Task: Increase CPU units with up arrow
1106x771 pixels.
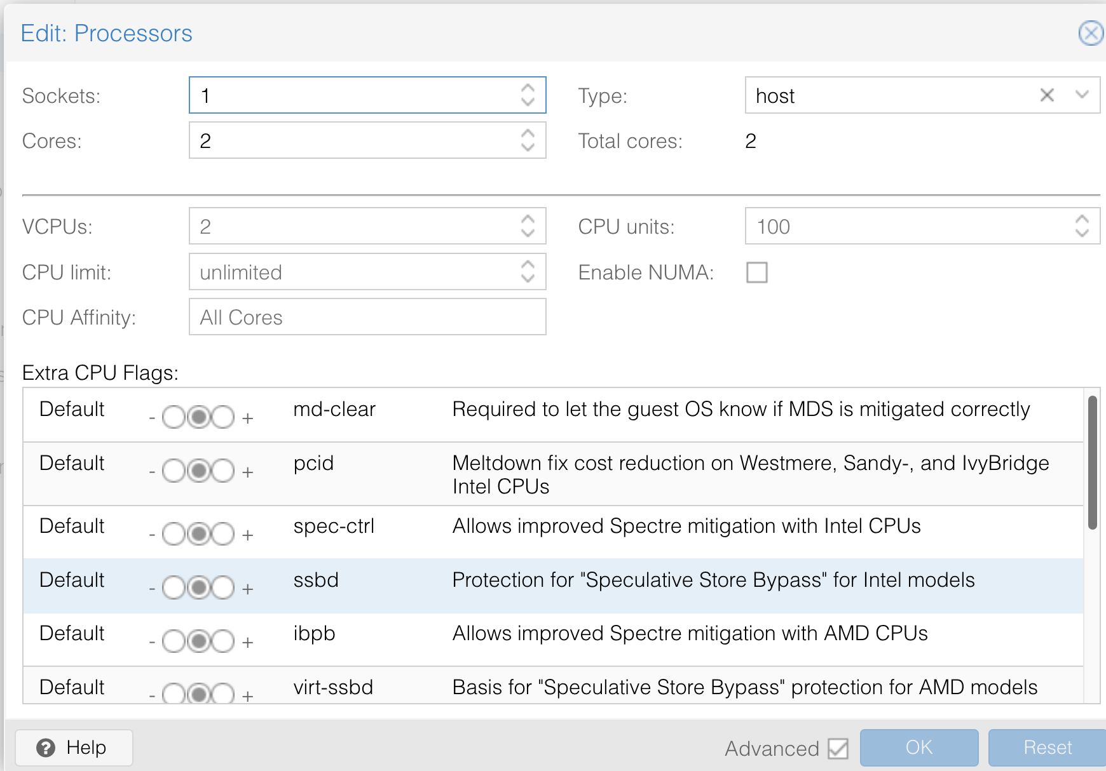Action: point(1082,219)
